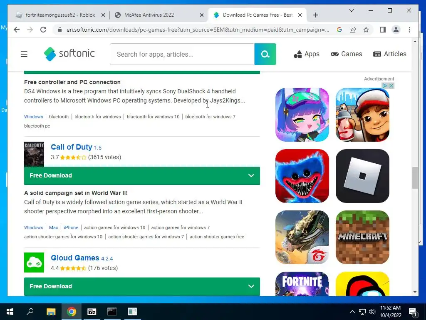
Task: Switch to fortniteamongussus62 Roblox tab
Action: coord(60,15)
